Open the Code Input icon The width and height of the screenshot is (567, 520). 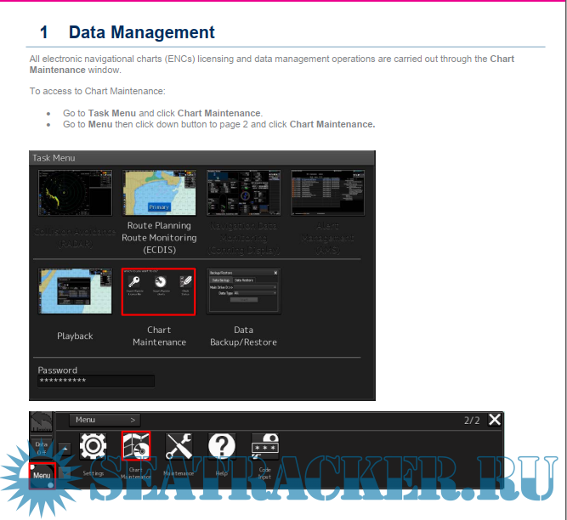click(x=265, y=447)
